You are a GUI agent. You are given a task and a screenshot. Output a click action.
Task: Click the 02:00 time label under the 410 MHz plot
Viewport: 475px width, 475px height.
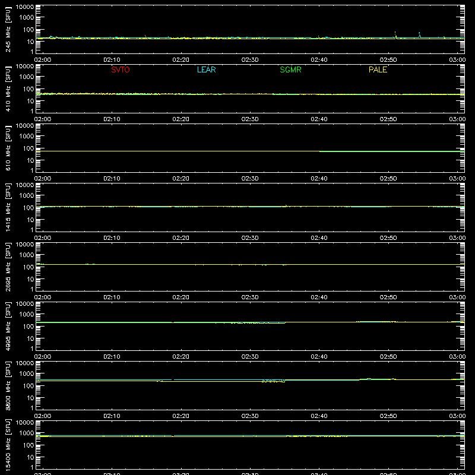(x=43, y=119)
